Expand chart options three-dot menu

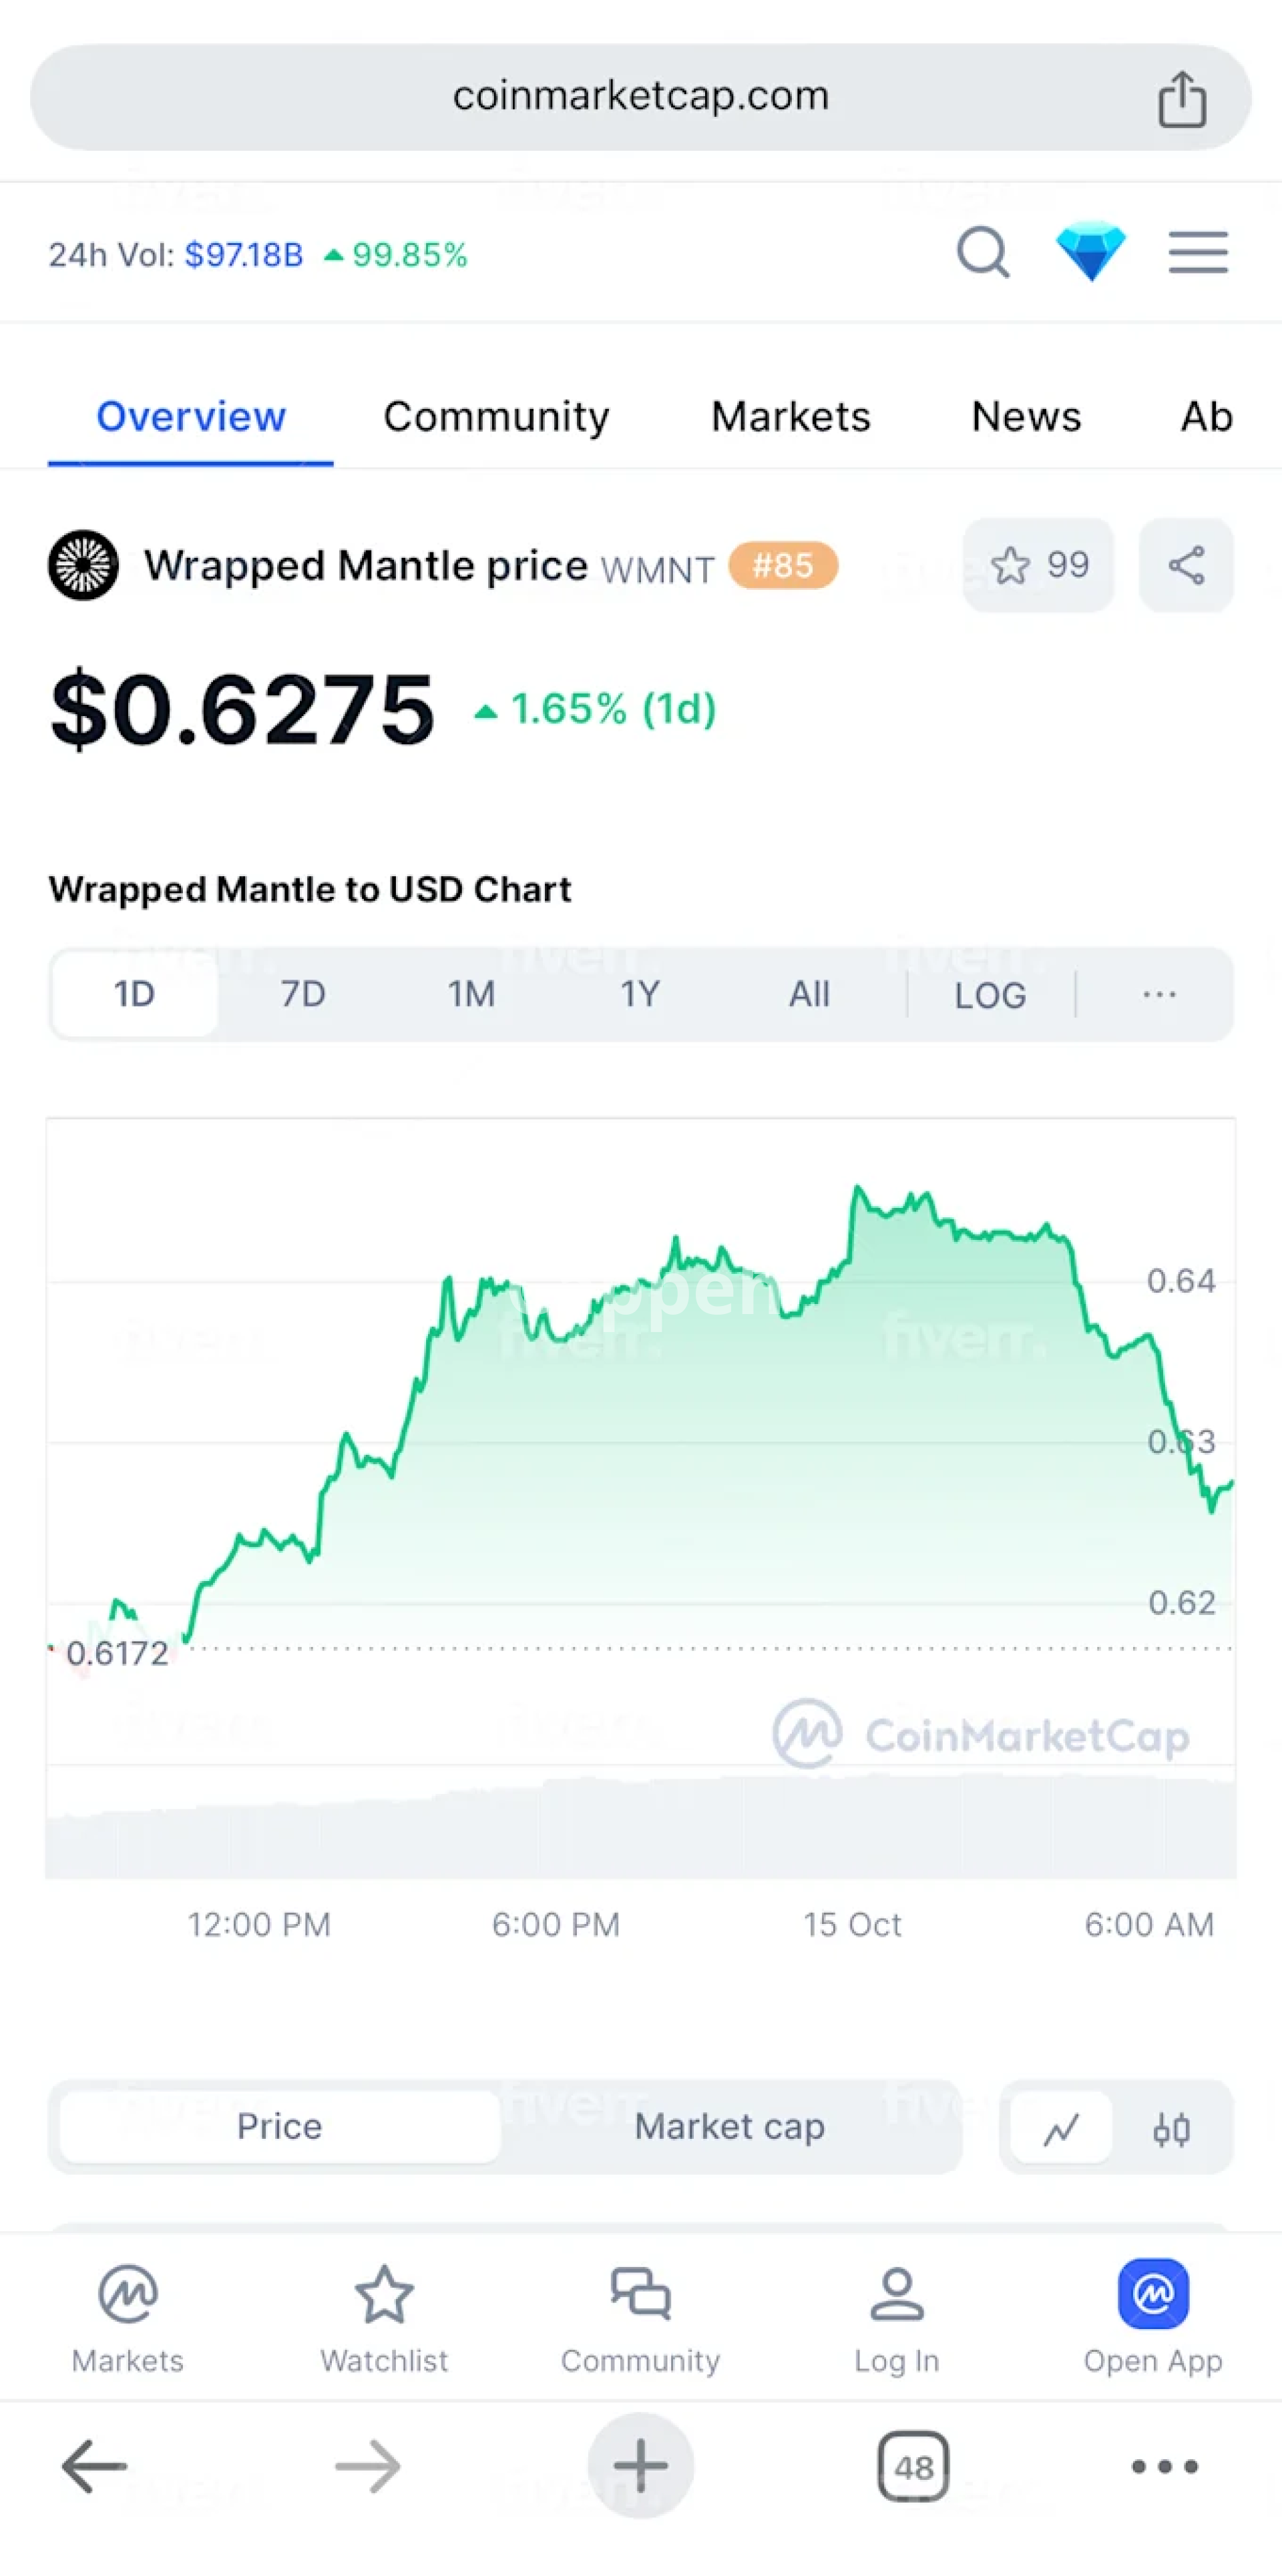point(1159,994)
